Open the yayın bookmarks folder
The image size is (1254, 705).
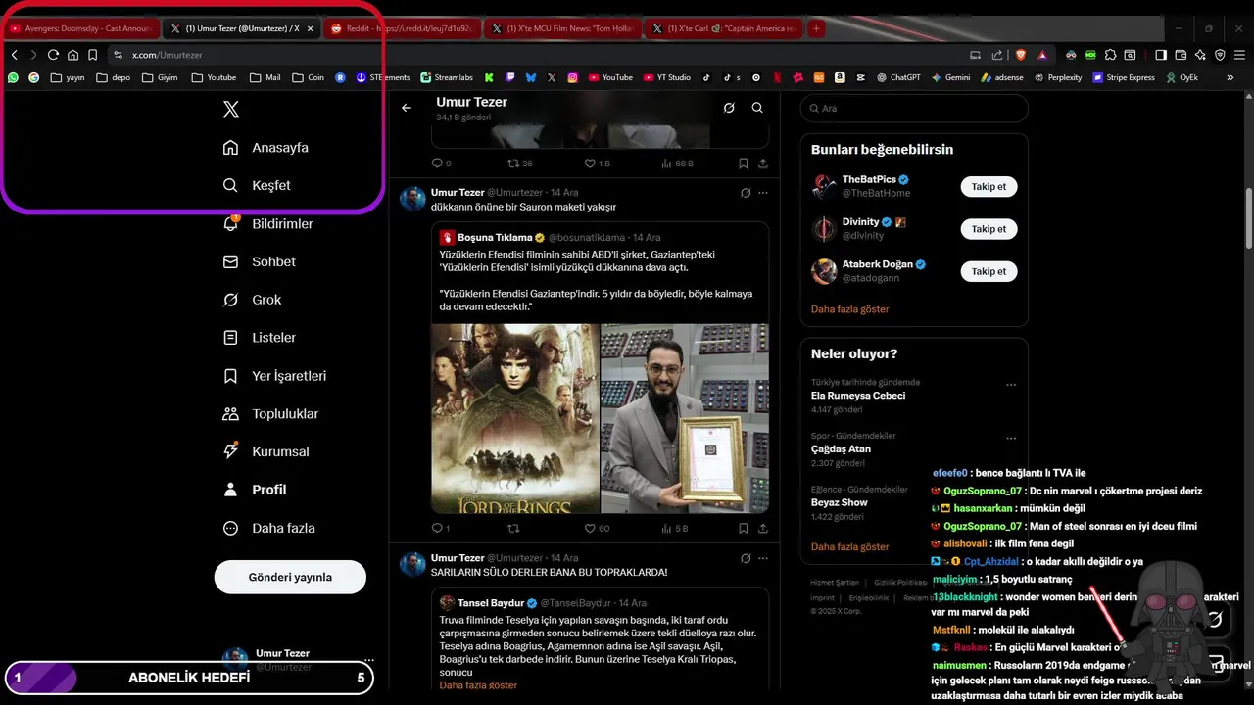[x=68, y=77]
